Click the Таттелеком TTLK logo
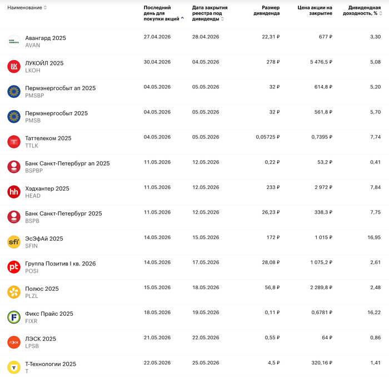 (14, 142)
